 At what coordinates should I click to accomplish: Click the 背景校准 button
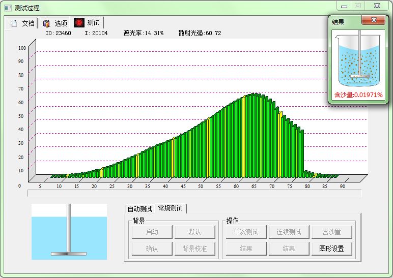[194, 249]
